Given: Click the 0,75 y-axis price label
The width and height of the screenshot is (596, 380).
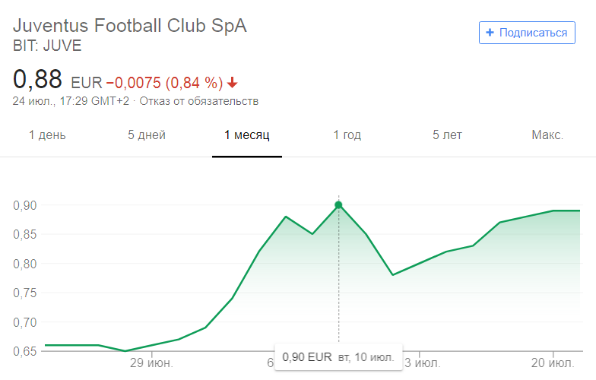Looking at the screenshot, I should pos(26,293).
